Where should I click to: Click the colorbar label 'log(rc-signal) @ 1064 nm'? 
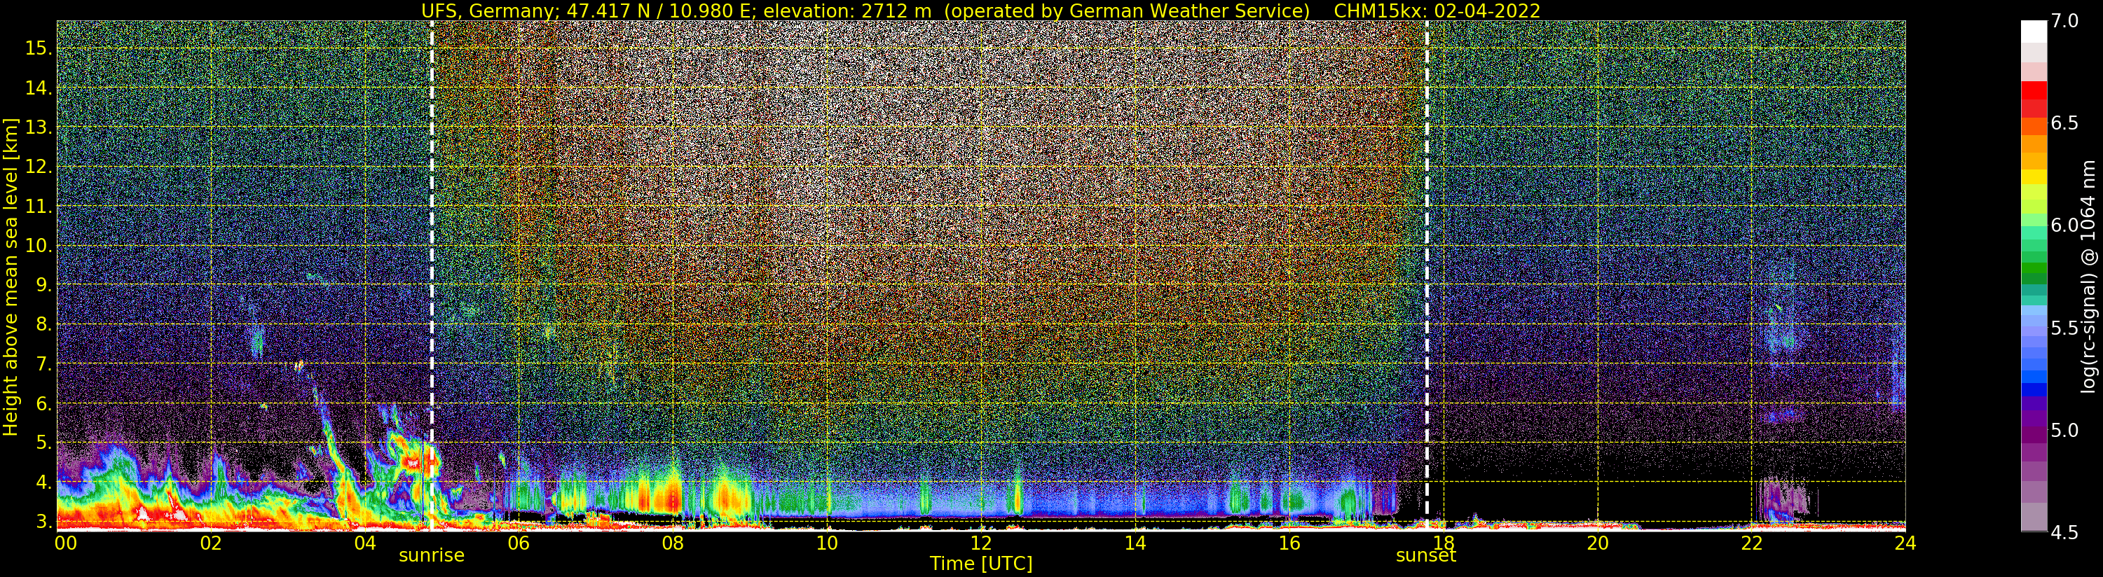click(x=2088, y=276)
